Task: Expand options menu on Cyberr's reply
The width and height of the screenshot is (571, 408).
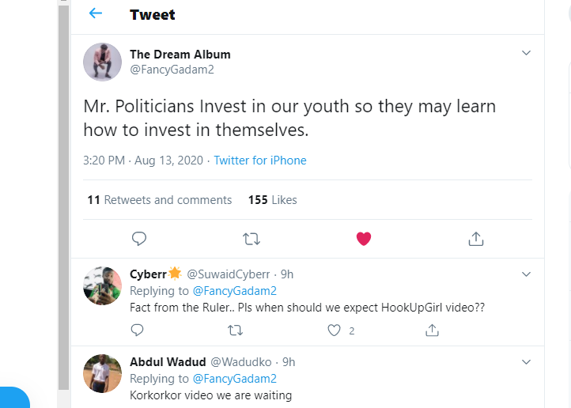Action: [527, 274]
